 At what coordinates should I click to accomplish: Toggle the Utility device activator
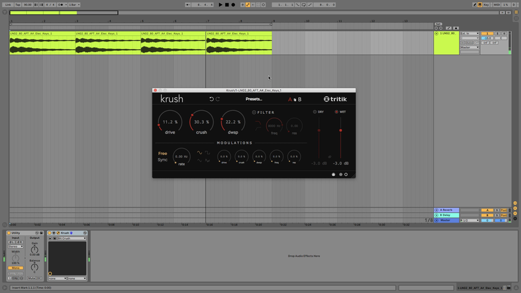click(9, 233)
